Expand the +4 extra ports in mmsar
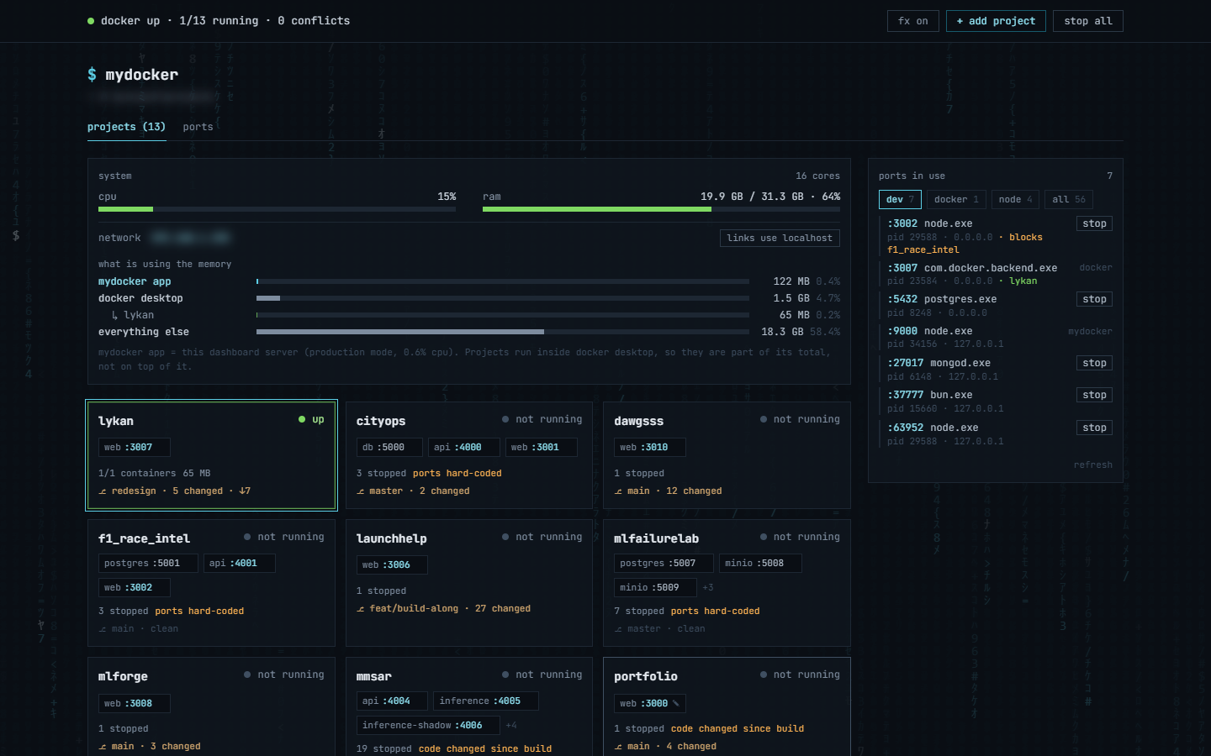Image resolution: width=1211 pixels, height=756 pixels. pyautogui.click(x=511, y=725)
